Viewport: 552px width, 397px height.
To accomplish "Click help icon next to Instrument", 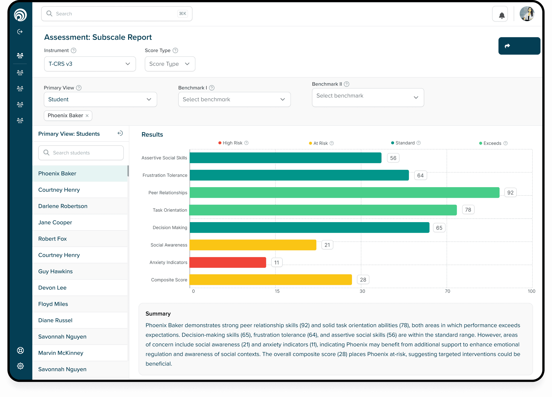I will point(74,50).
